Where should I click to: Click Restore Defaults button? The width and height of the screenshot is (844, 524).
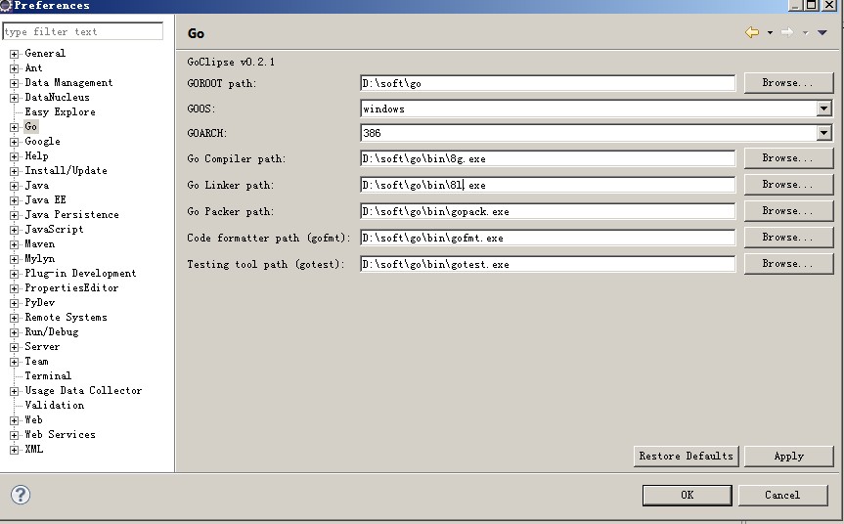pos(687,457)
